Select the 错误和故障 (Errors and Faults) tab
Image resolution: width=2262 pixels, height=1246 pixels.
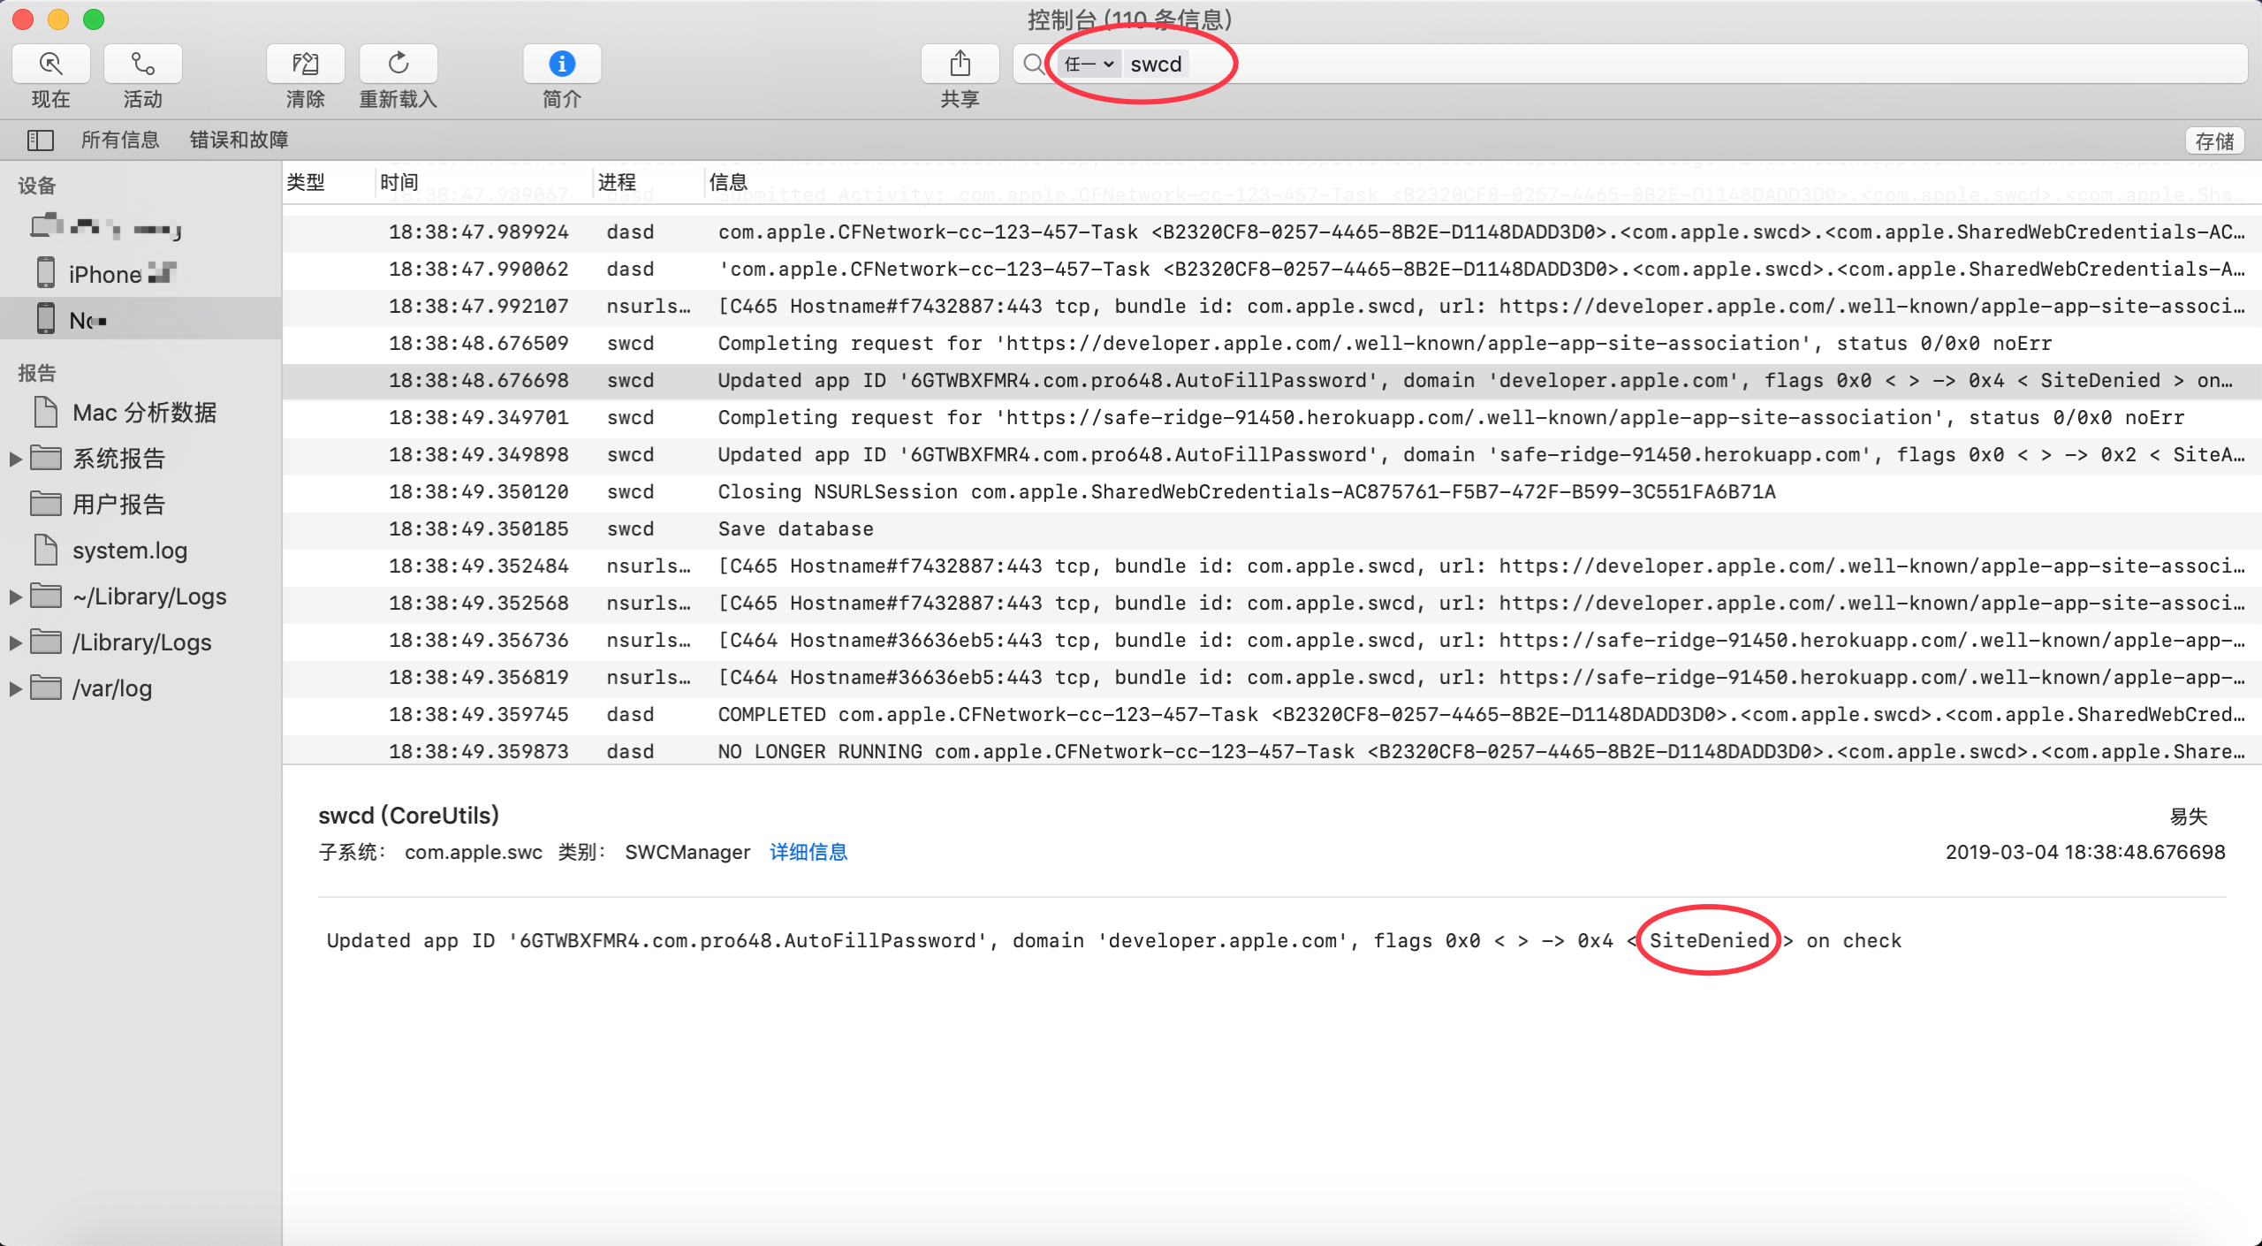coord(236,140)
